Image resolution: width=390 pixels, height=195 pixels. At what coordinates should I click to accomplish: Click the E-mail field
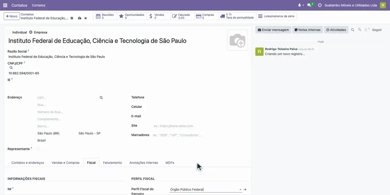200,116
